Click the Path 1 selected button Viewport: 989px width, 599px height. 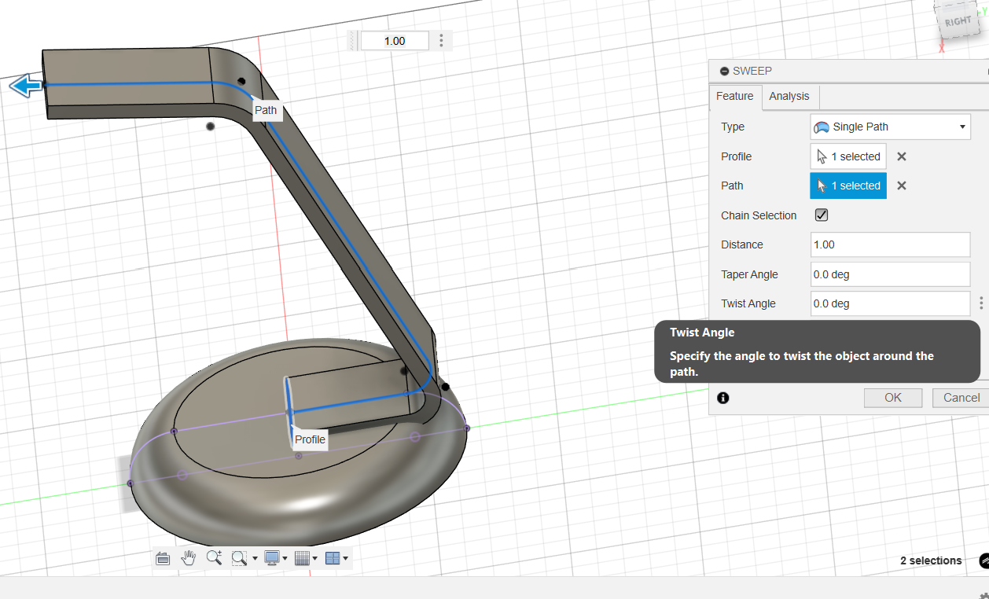pos(848,186)
